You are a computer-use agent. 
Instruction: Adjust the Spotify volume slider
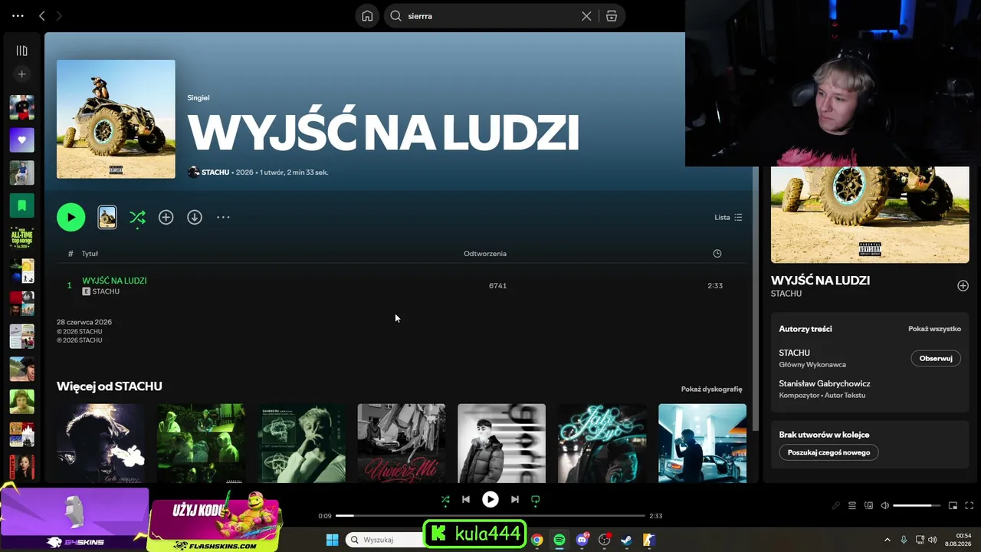tap(917, 506)
